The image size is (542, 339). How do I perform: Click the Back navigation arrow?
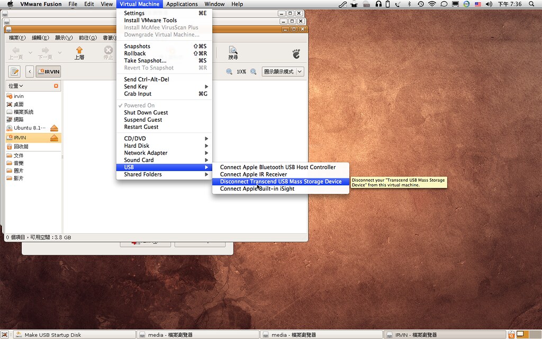point(16,51)
